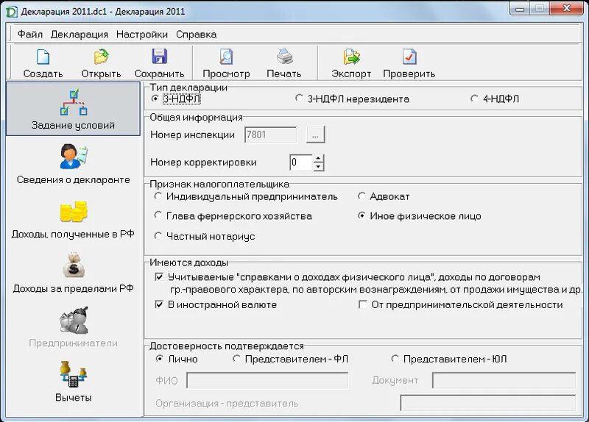Click the application icon in title bar
This screenshot has width=589, height=422.
click(x=12, y=11)
